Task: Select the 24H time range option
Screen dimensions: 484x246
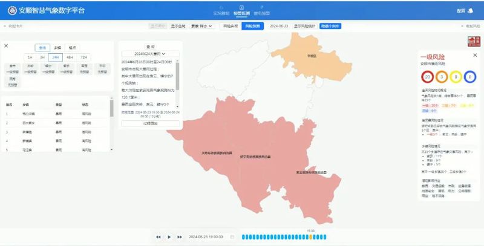Action: (56, 57)
